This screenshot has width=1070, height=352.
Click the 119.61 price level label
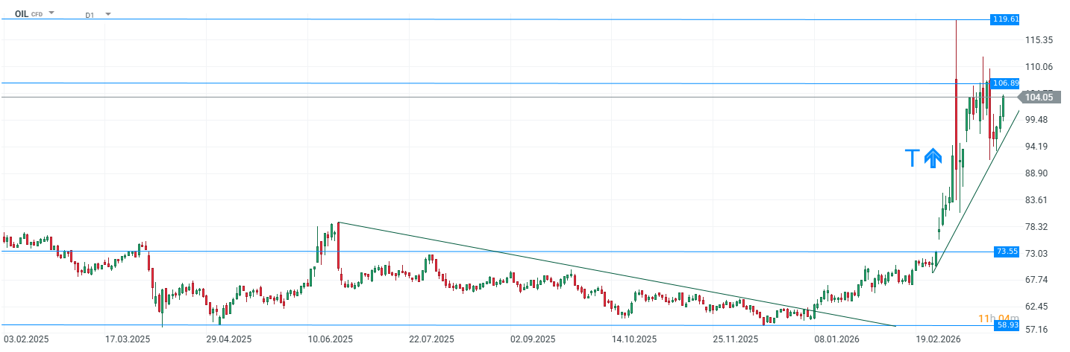tap(1005, 19)
